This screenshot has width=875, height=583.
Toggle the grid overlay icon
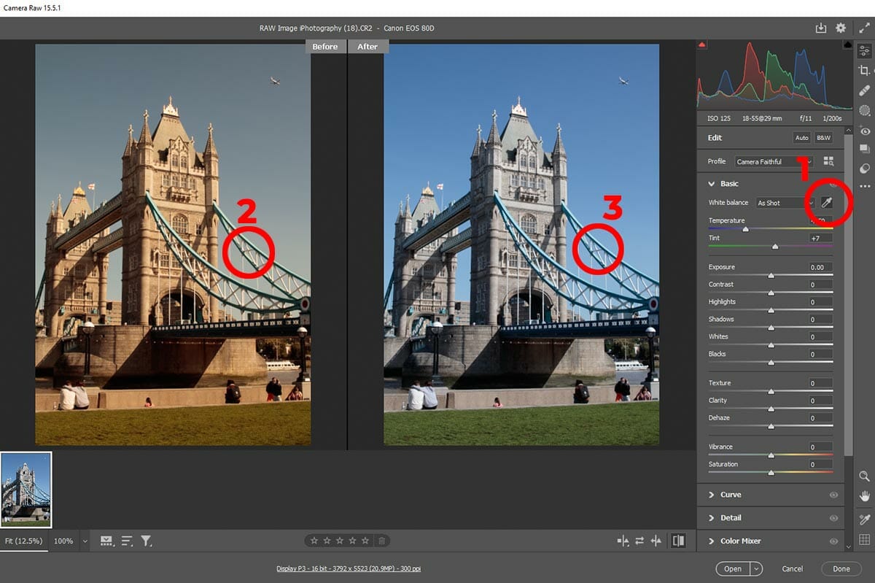tap(865, 540)
